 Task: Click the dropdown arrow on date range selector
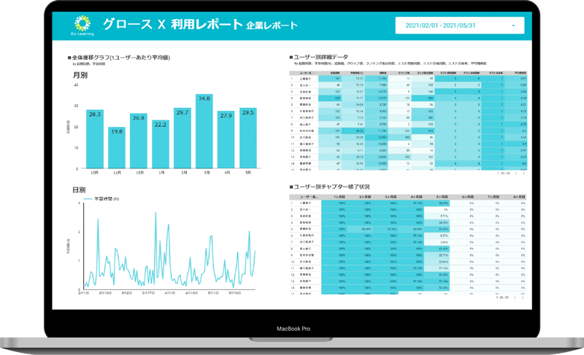click(x=513, y=26)
